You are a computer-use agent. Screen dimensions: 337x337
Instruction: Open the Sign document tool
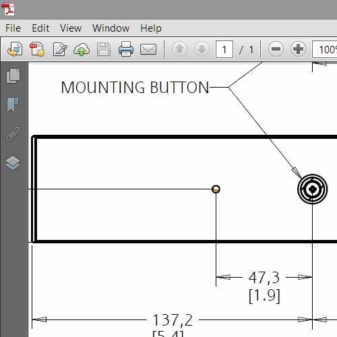tap(60, 49)
